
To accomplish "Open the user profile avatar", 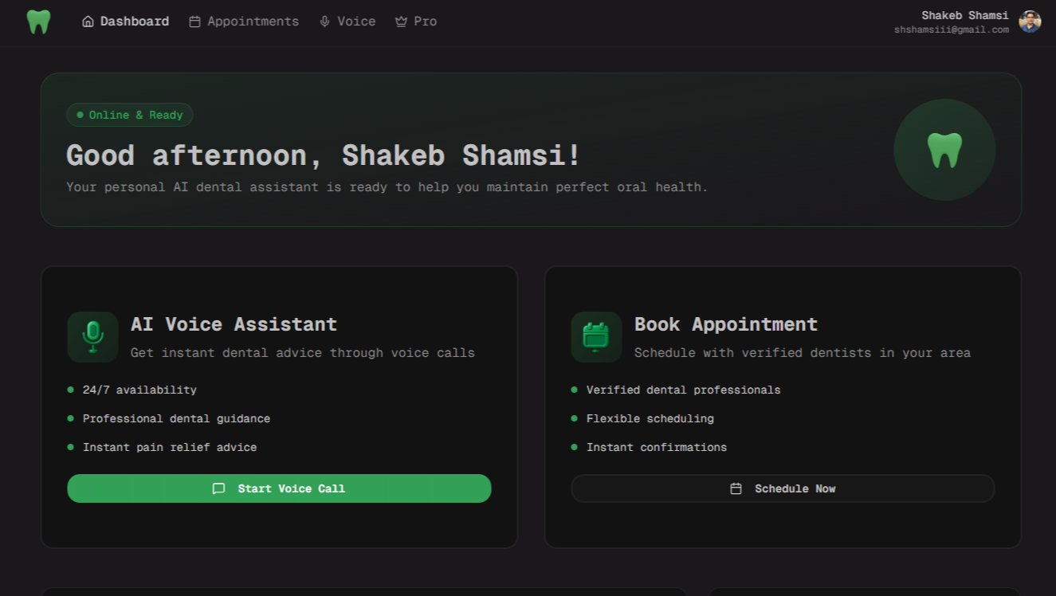I will click(x=1030, y=22).
